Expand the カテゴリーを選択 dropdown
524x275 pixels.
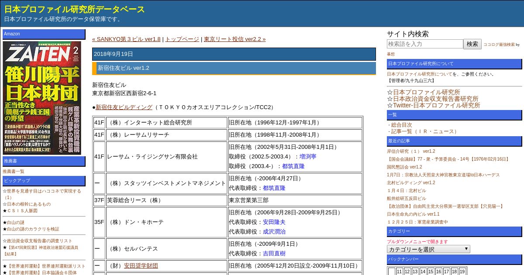[428, 249]
